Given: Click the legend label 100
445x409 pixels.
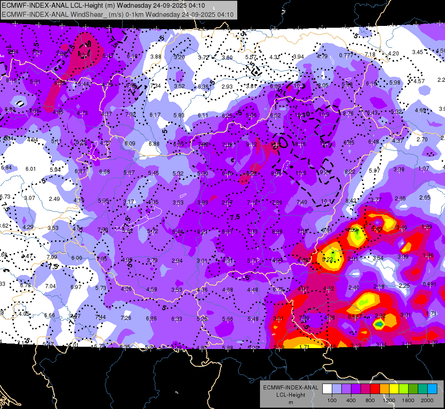Looking at the screenshot, I should (332, 400).
